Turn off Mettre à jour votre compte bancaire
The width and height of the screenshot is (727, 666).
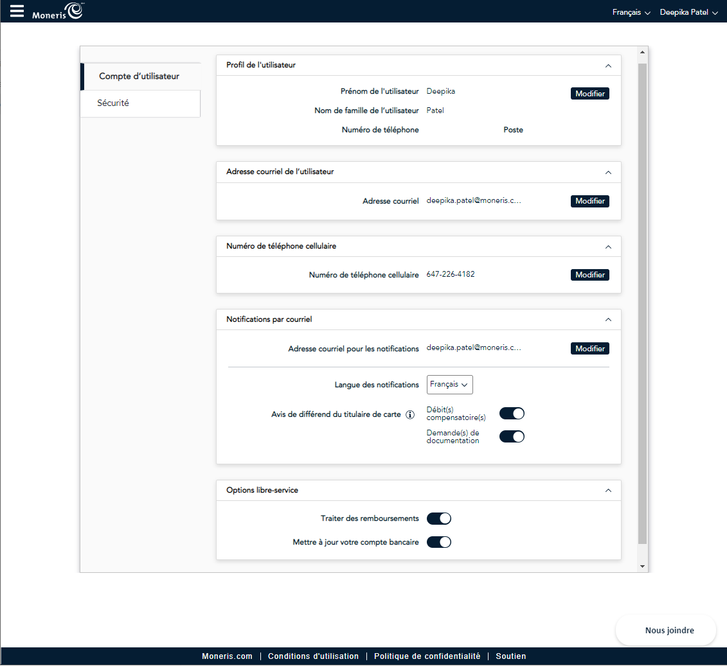coord(439,542)
